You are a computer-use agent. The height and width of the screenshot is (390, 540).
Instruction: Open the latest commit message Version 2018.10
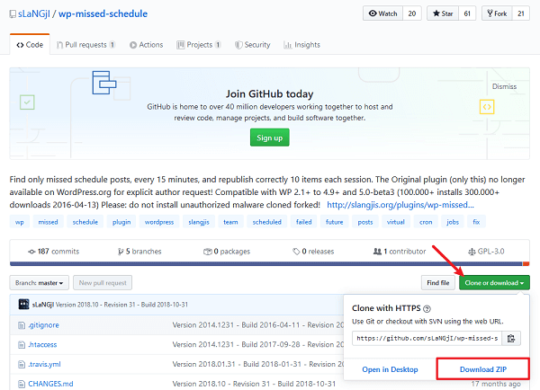(x=121, y=305)
